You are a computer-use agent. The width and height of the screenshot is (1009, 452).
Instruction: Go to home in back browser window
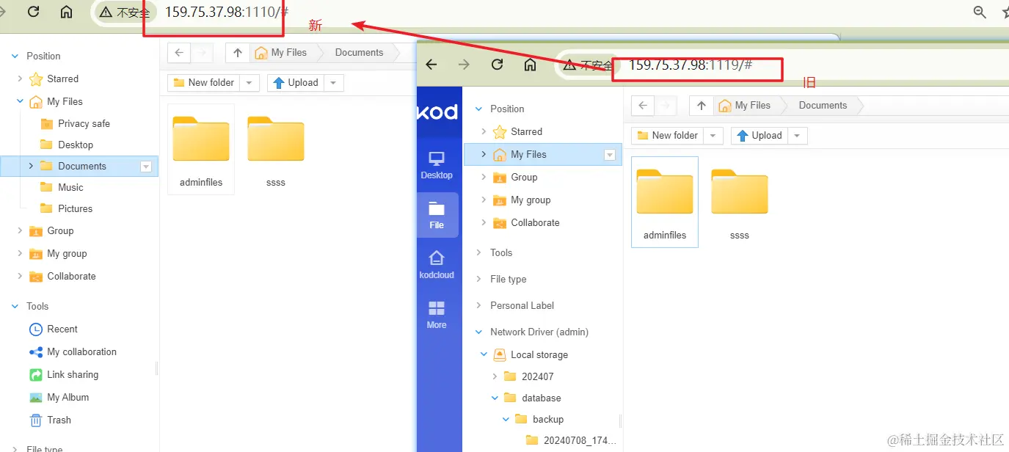coord(66,11)
